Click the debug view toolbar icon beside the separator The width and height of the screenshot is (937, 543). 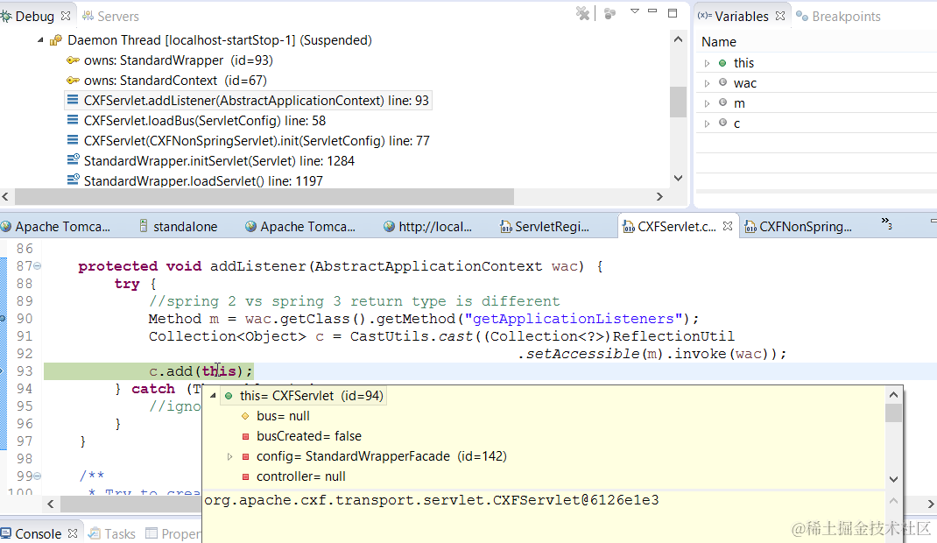pos(609,13)
